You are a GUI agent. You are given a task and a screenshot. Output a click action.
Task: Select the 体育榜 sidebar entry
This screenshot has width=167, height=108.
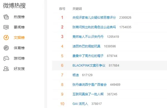(x=19, y=48)
